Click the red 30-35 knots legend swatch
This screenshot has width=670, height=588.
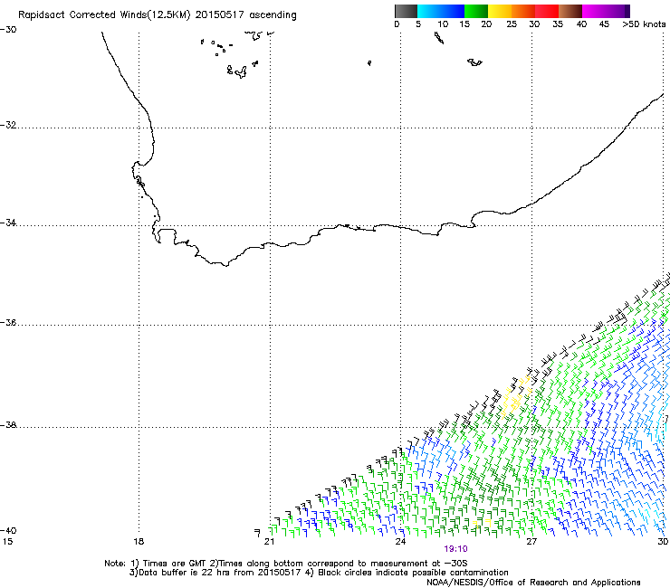point(547,11)
